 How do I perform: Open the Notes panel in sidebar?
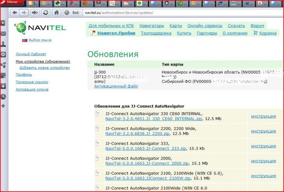[x=3, y=75]
